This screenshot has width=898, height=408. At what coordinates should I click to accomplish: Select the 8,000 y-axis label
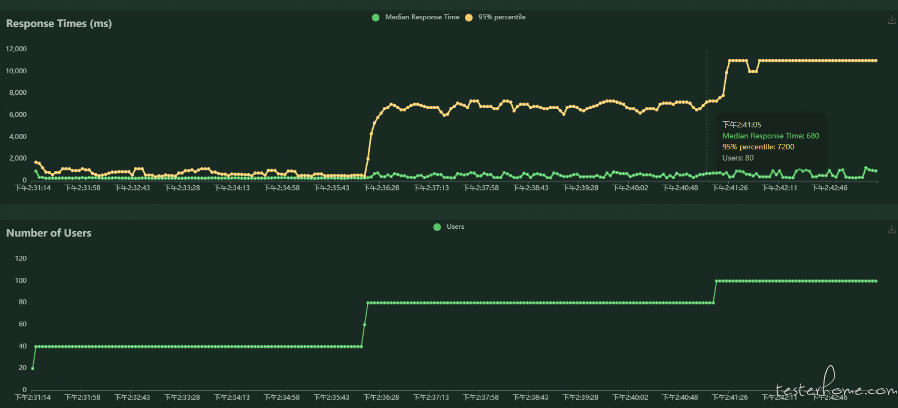(x=18, y=92)
